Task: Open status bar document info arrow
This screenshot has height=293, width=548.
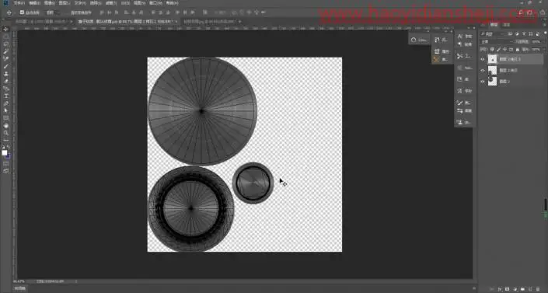Action: tap(76, 281)
